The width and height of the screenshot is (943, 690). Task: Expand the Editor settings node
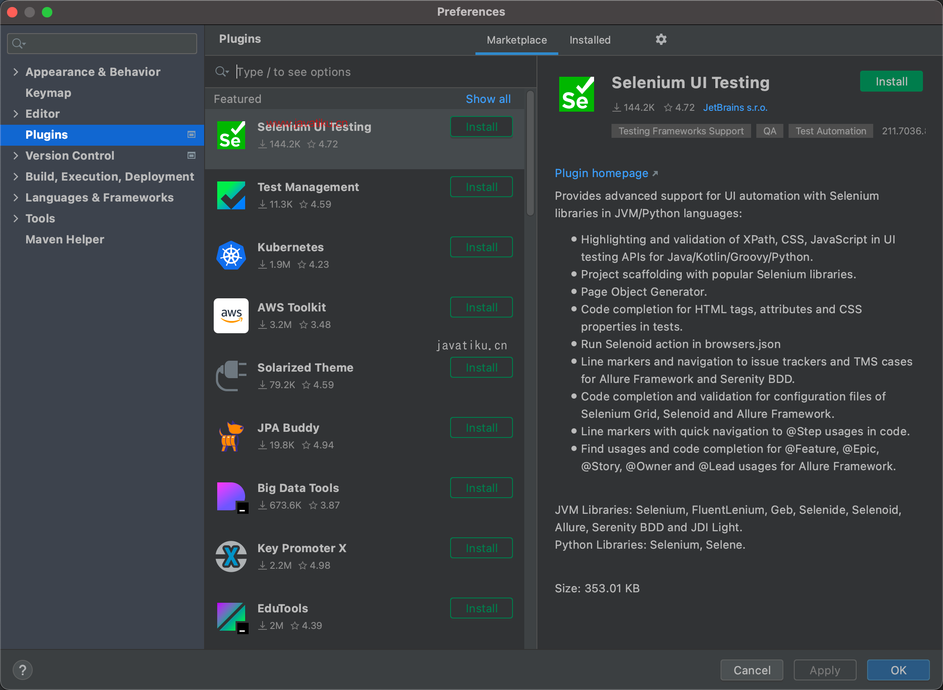(x=16, y=114)
